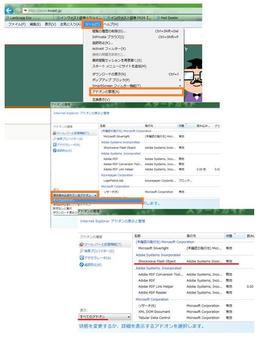Select Adobe PDF Link Helper in dialog listing LoginFelica.cab
Image resolution: width=266 pixels, height=338 pixels.
pos(159,170)
